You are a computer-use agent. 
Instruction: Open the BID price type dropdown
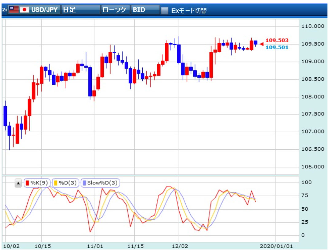145,9
